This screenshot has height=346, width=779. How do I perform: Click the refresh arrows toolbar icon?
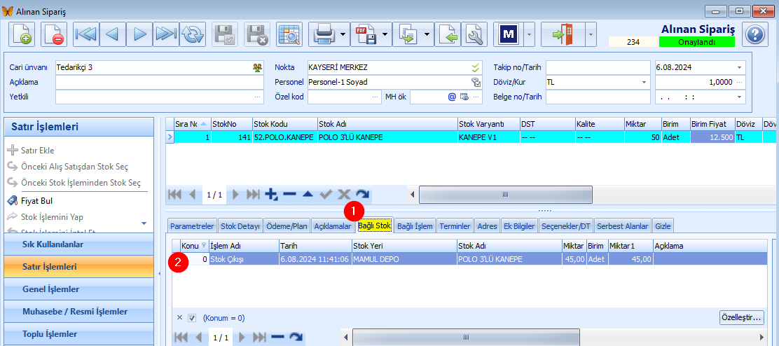[x=192, y=34]
